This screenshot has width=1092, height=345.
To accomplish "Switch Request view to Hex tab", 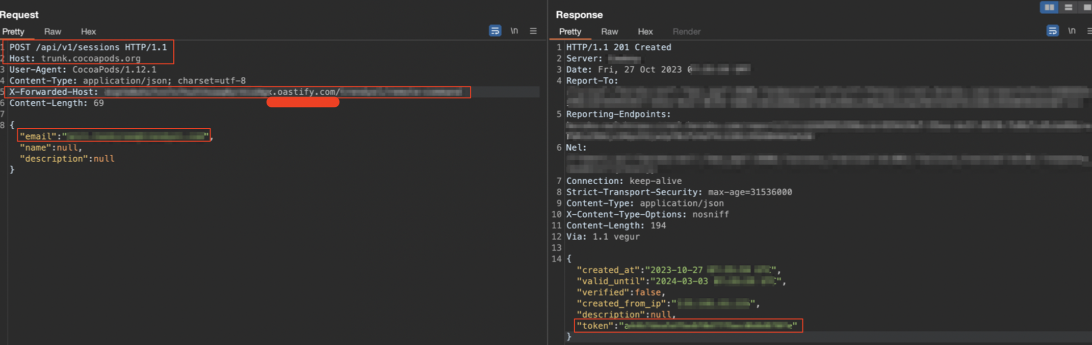I will [x=88, y=32].
